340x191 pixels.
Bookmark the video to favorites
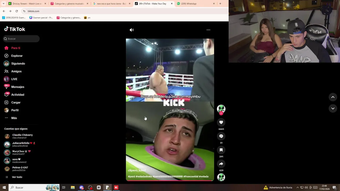221,150
